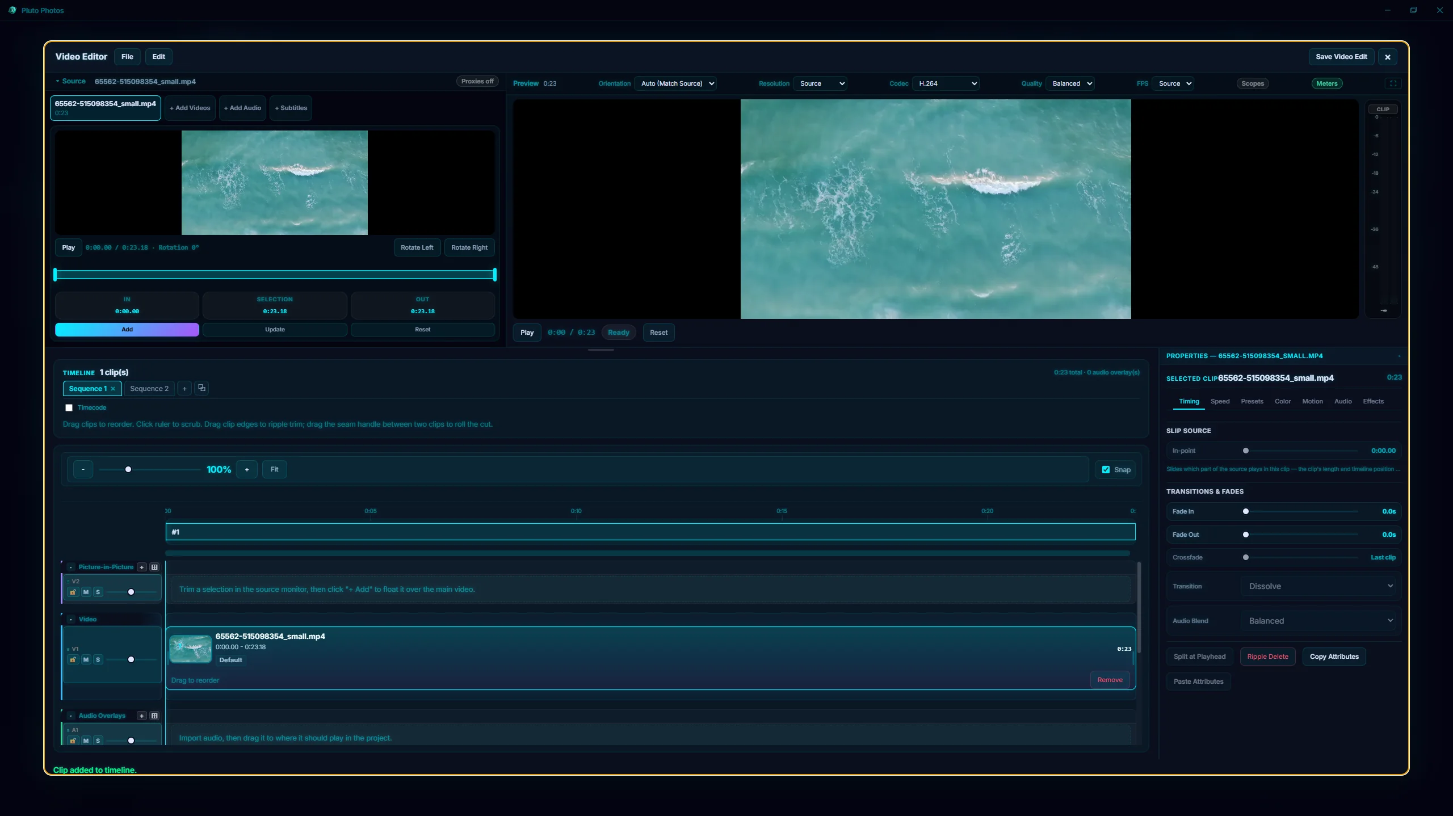
Task: Disable the Snap checkbox
Action: (x=1106, y=469)
